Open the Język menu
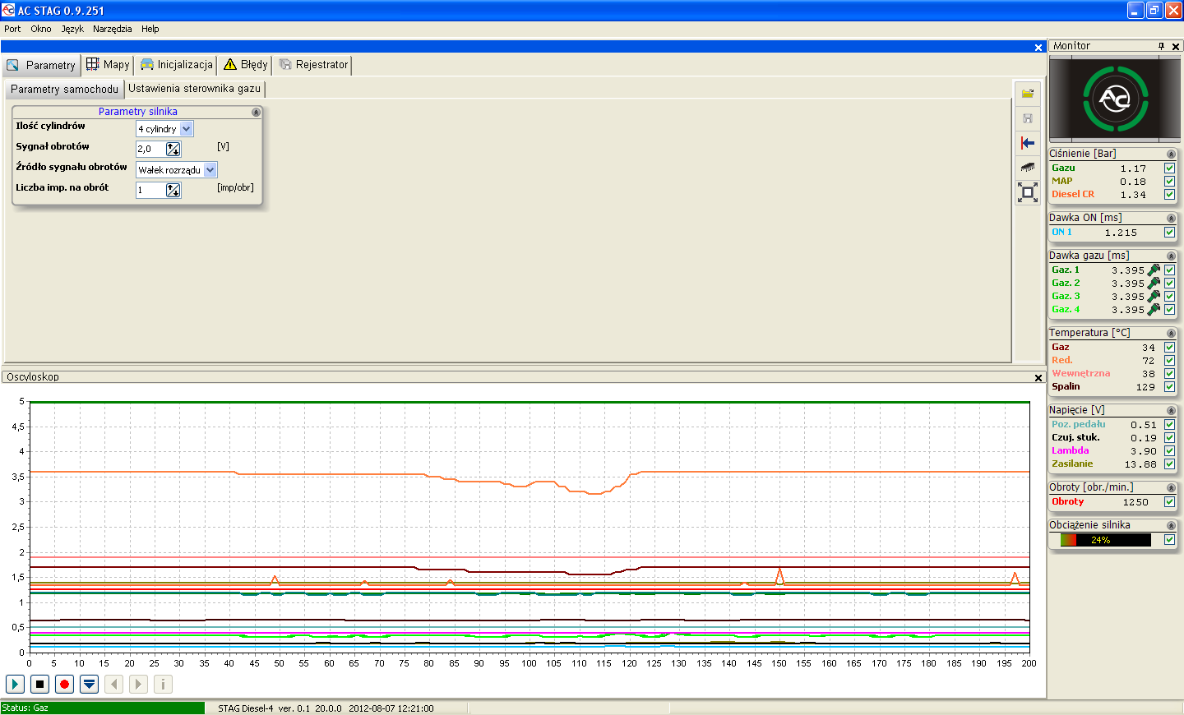Viewport: 1184px width, 715px height. [x=72, y=29]
